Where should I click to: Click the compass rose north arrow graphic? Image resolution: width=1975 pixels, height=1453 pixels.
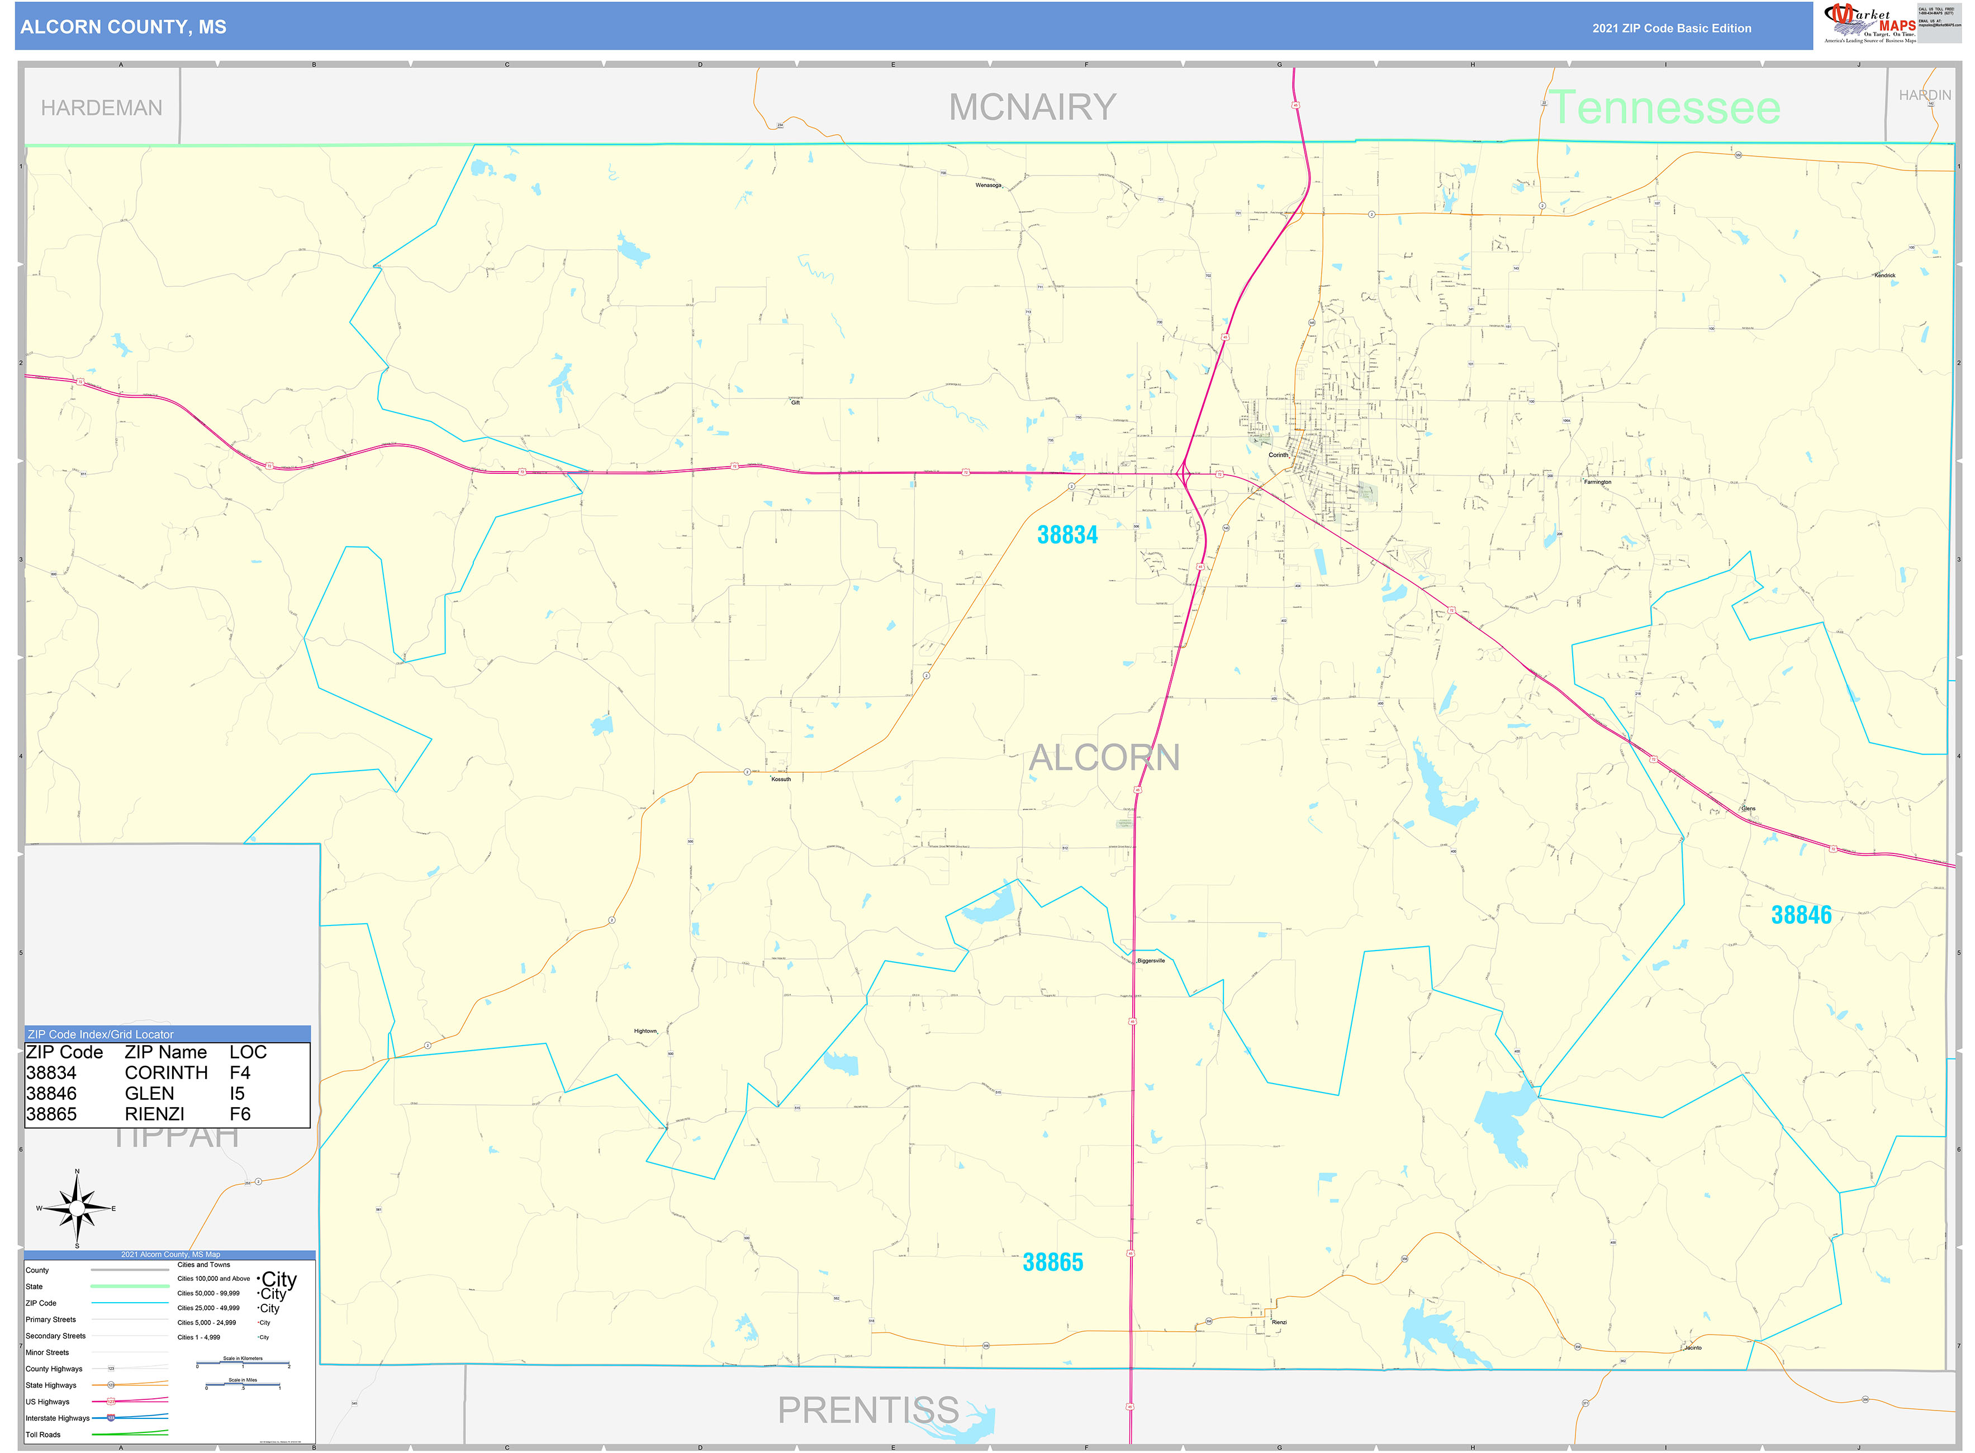(x=77, y=1208)
